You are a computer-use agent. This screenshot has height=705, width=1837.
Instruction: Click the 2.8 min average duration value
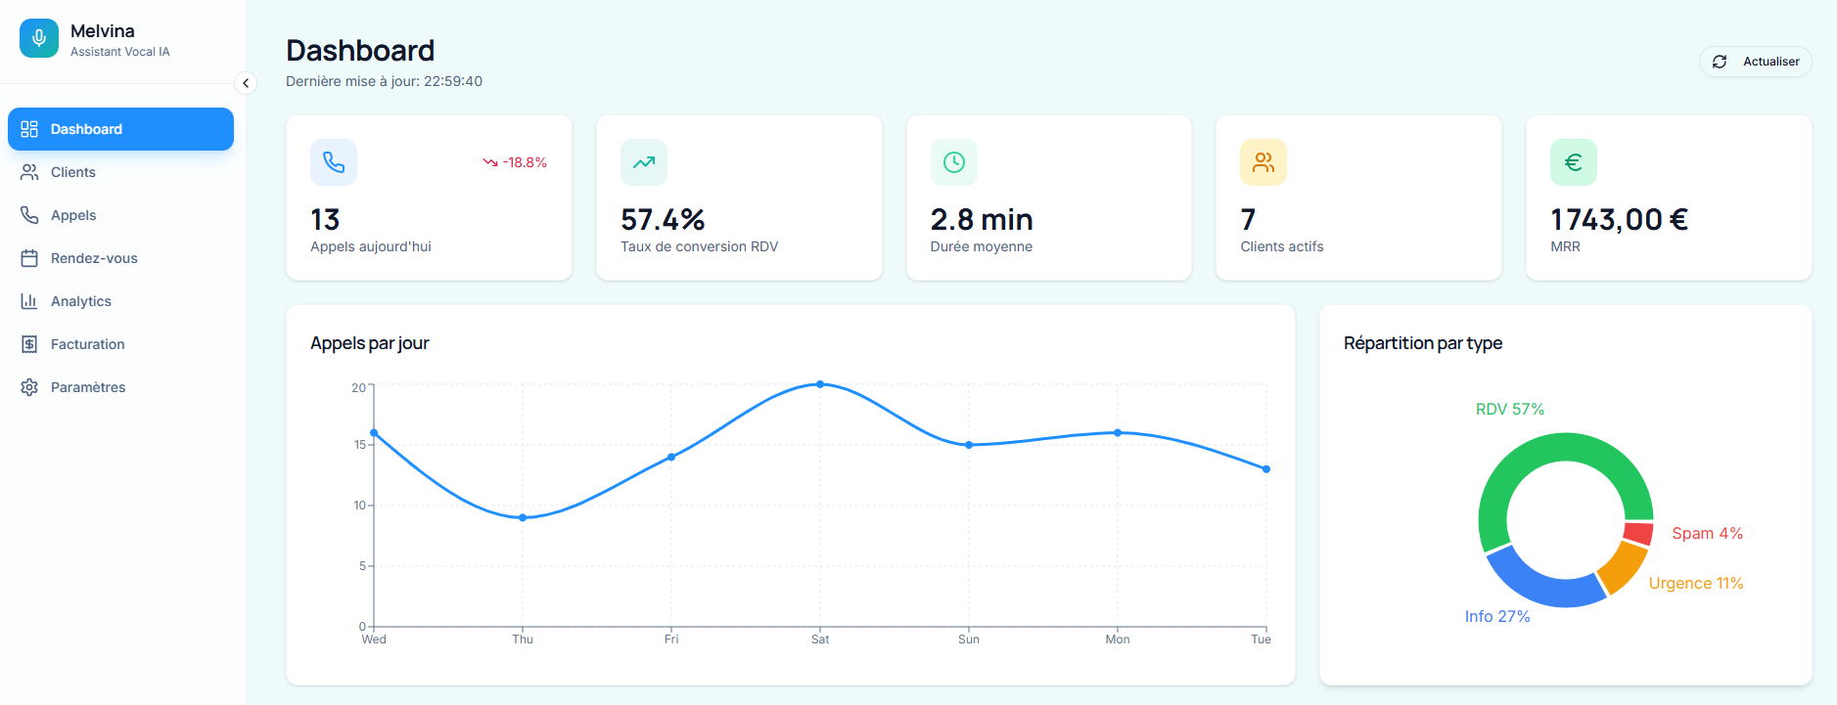click(x=982, y=220)
